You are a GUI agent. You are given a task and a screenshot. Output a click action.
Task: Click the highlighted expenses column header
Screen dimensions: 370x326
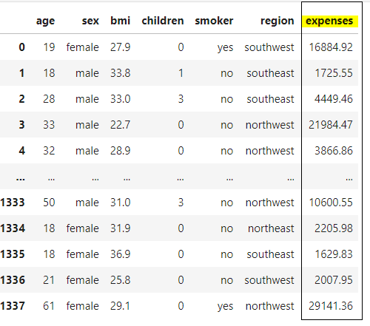(329, 21)
